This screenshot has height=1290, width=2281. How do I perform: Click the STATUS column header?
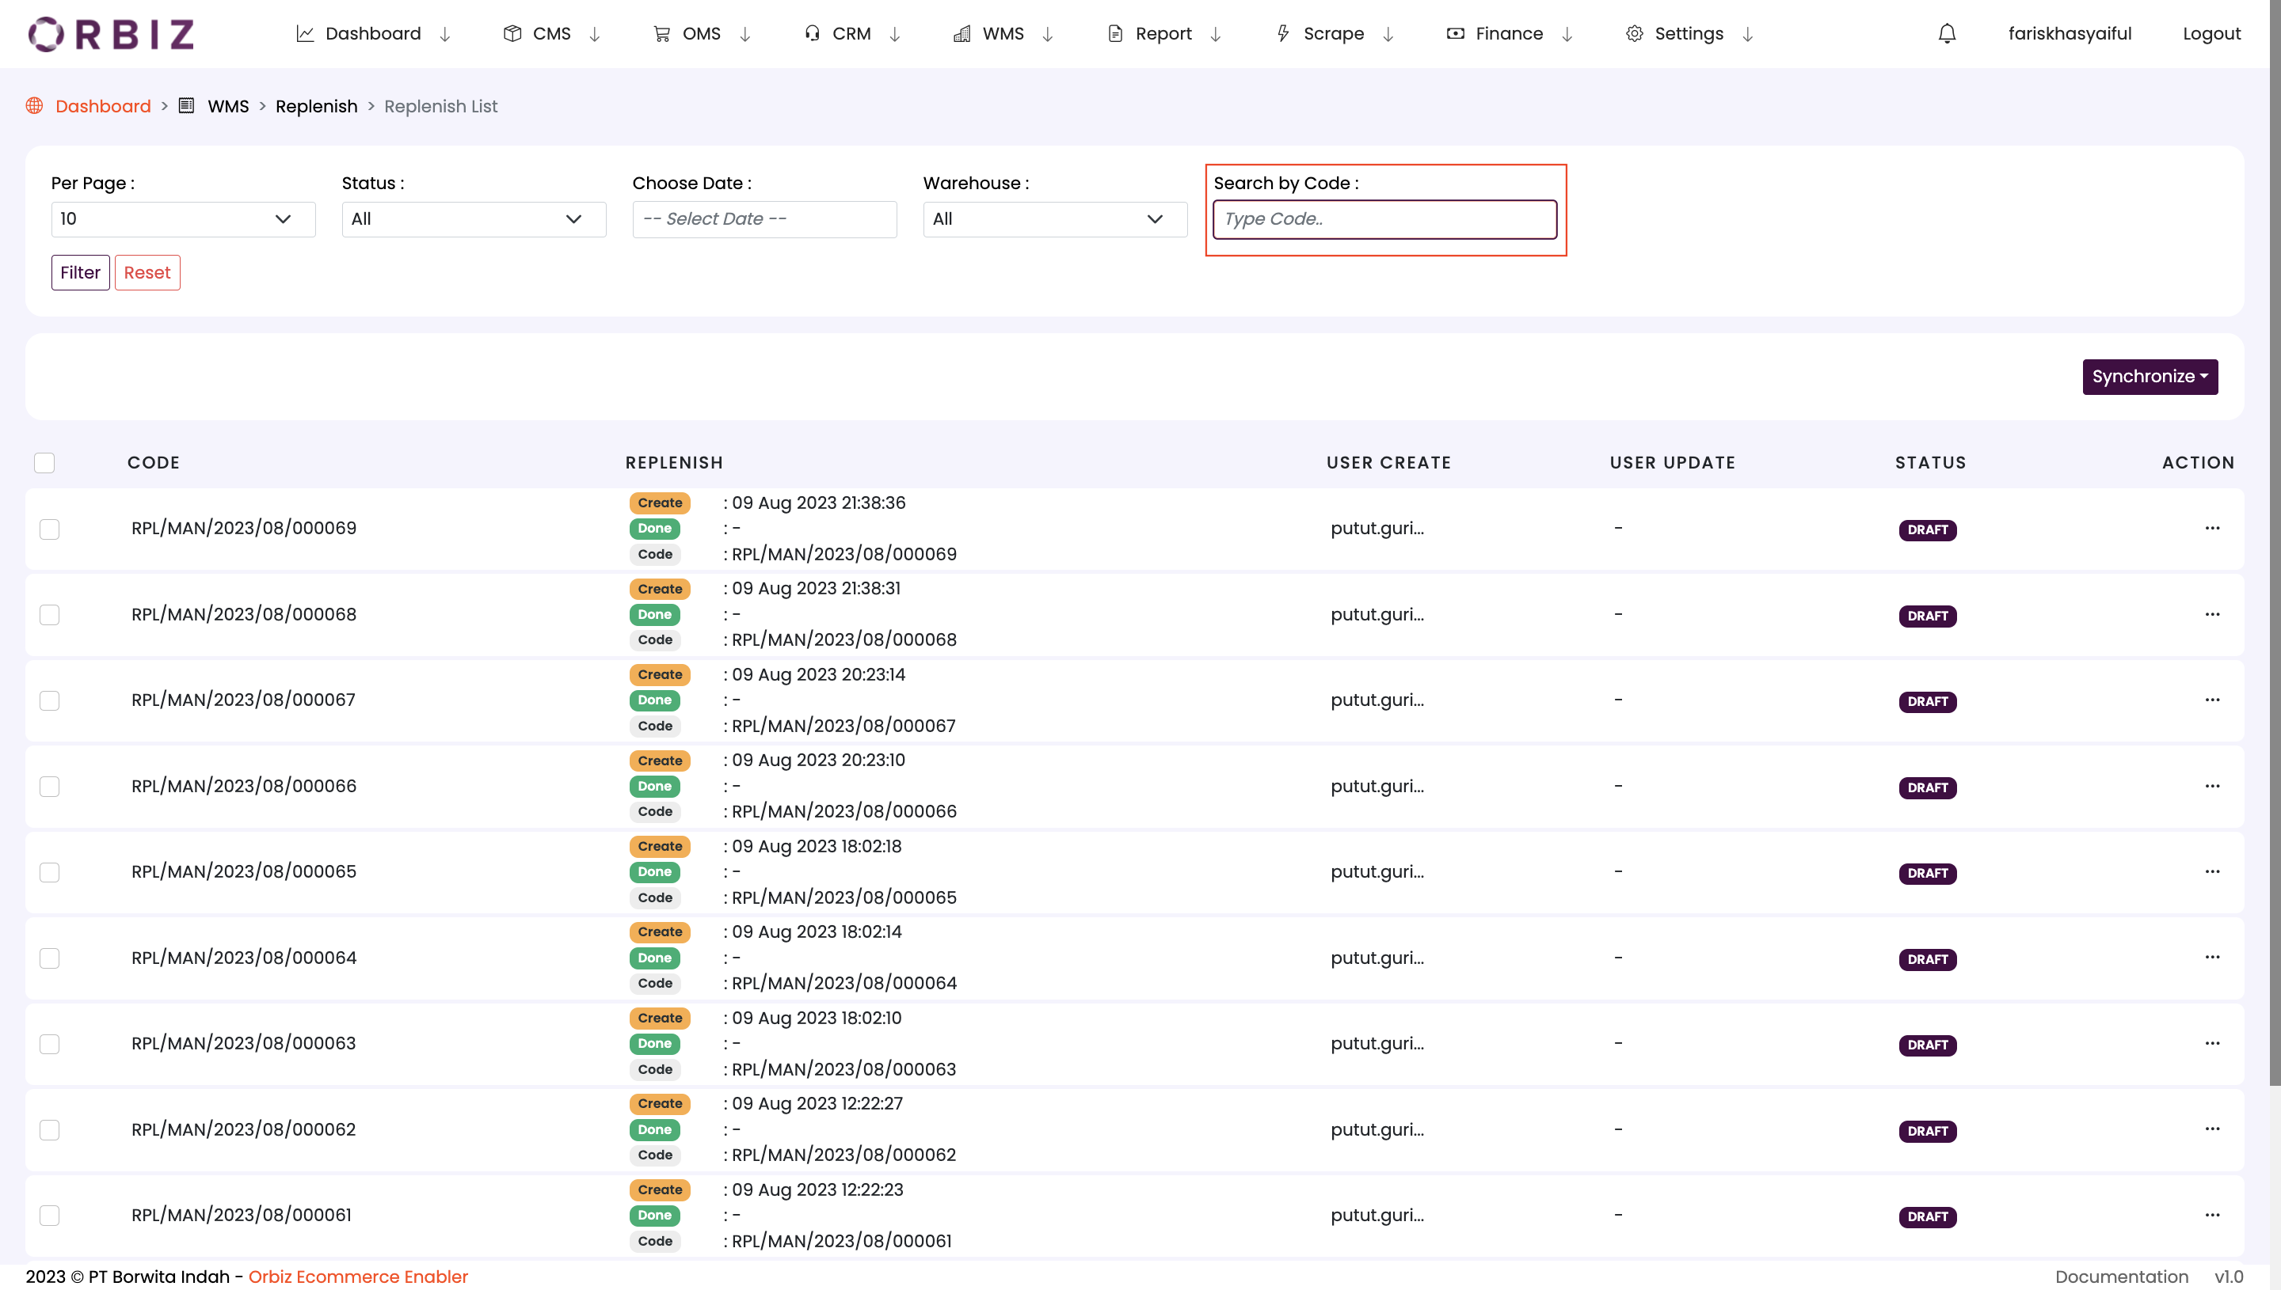coord(1931,462)
